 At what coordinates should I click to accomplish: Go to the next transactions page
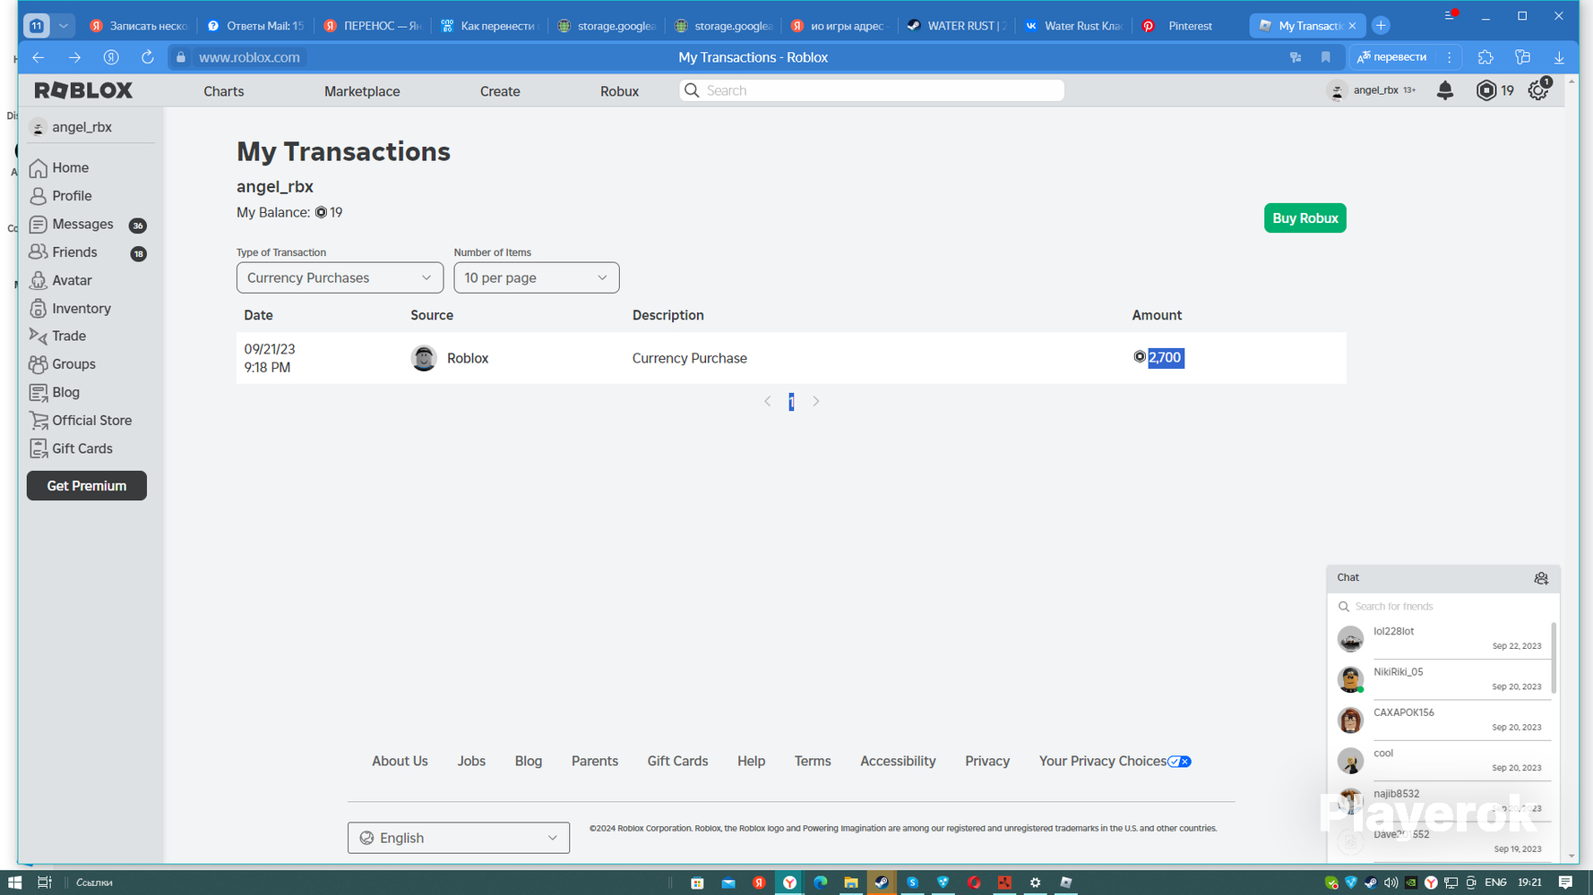(815, 402)
